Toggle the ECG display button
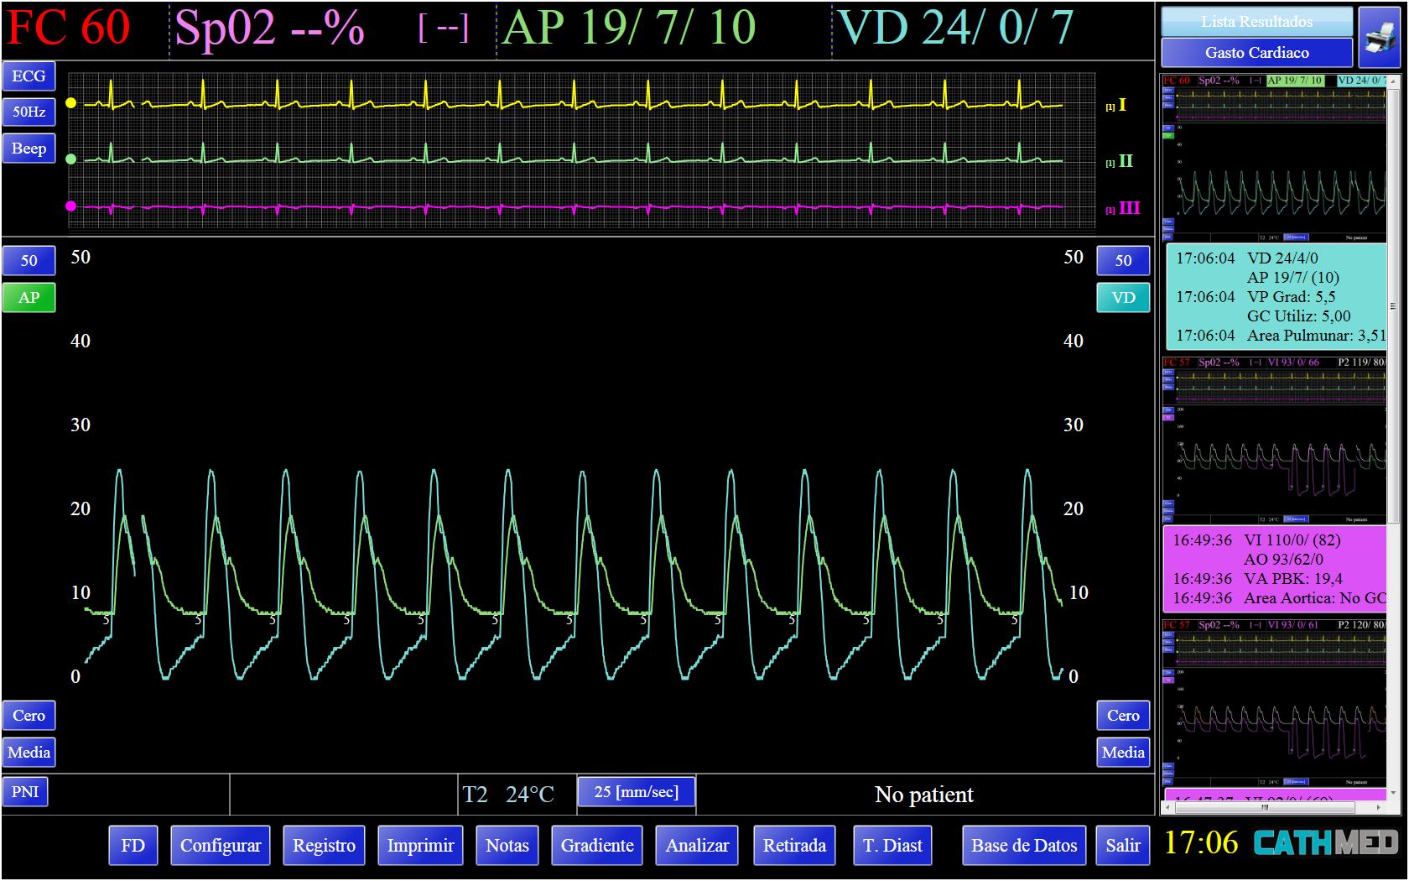This screenshot has width=1409, height=881. (29, 76)
